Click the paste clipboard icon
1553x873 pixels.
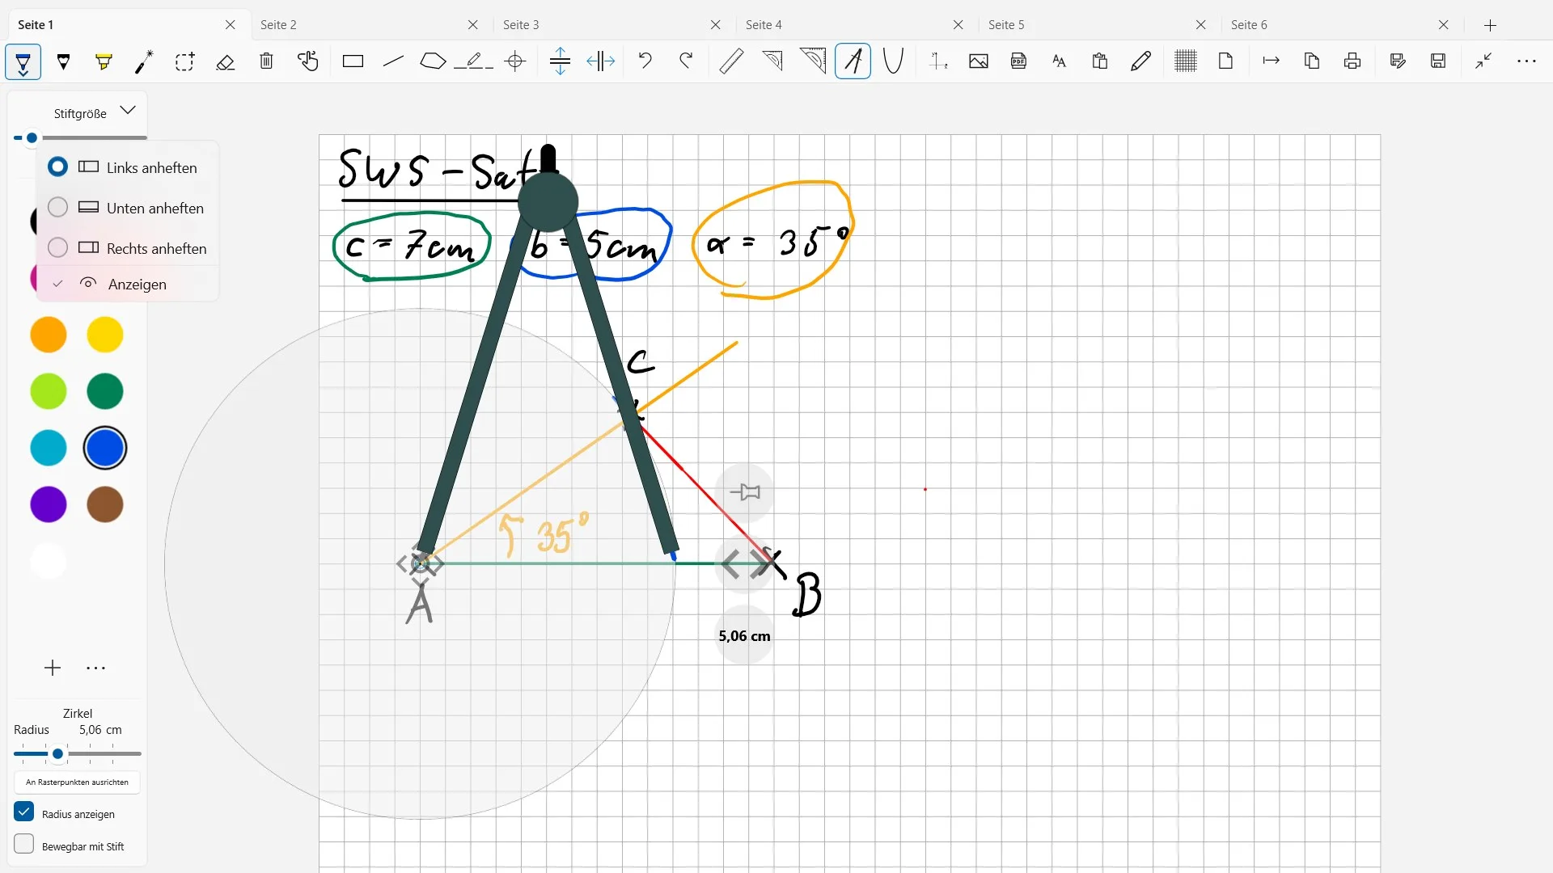pyautogui.click(x=1100, y=61)
